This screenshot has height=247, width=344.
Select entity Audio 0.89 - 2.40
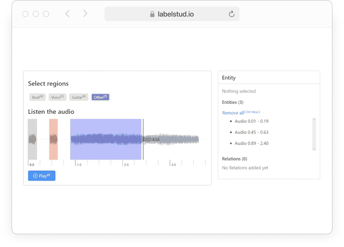(x=251, y=143)
